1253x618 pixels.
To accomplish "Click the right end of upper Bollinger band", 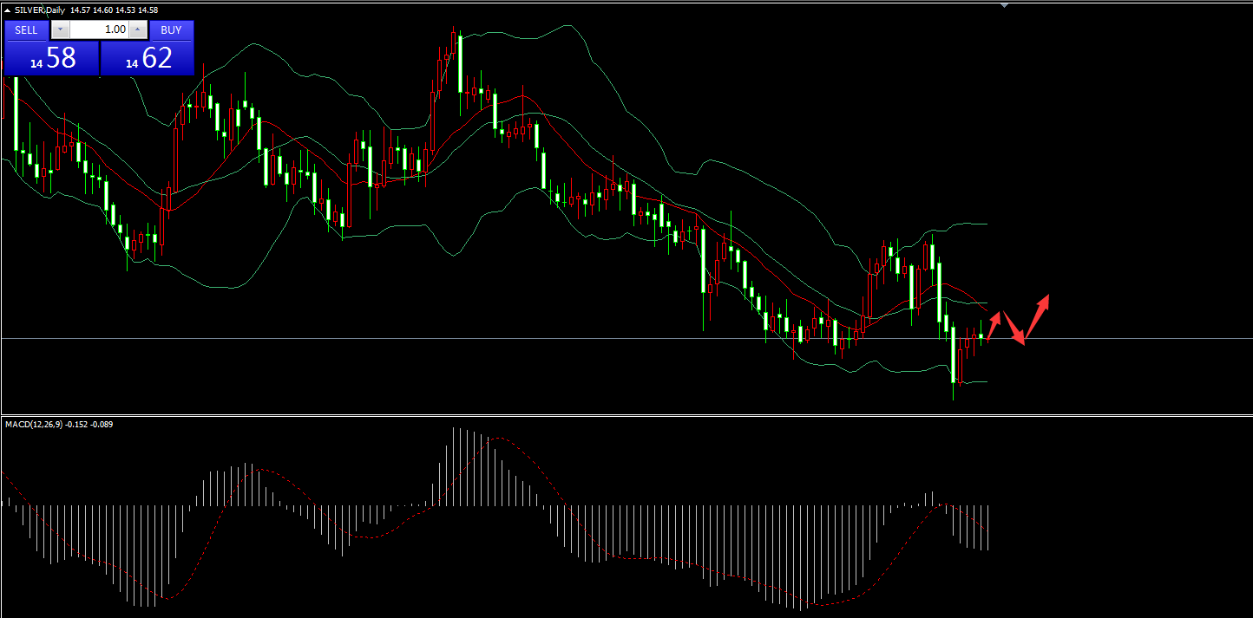I will (x=985, y=224).
